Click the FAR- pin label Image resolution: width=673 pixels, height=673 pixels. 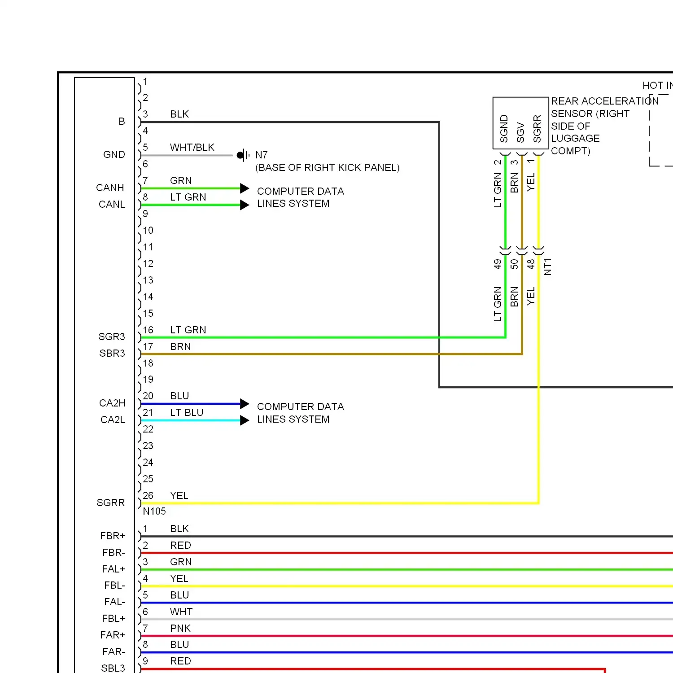[114, 652]
